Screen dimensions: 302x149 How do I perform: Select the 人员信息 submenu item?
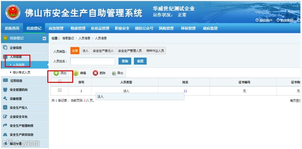(25, 65)
